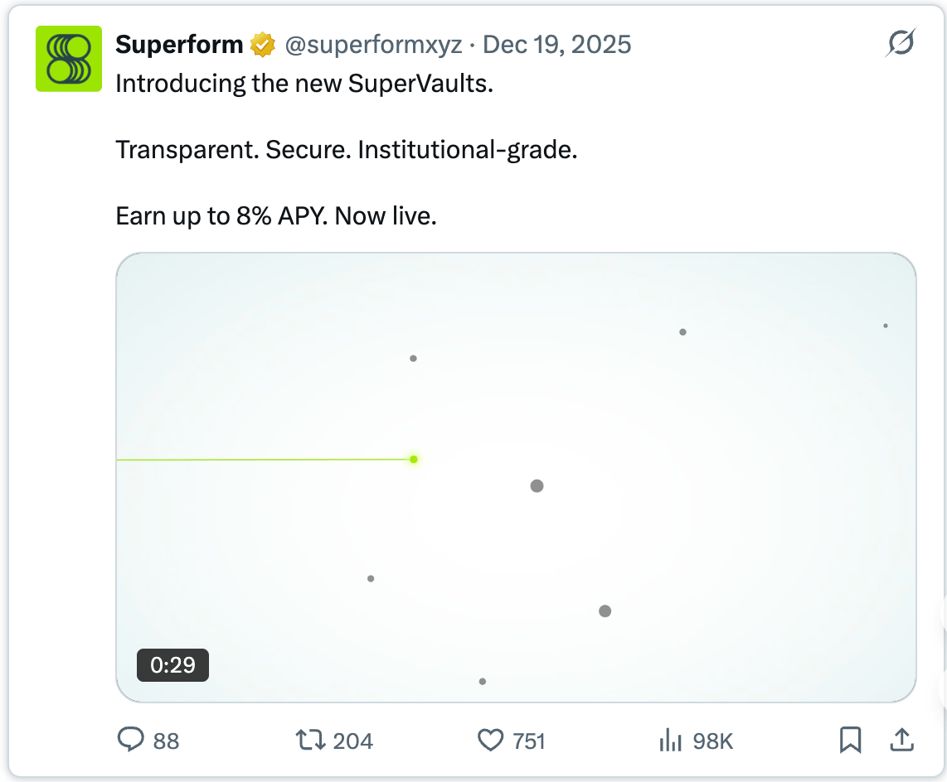Toggle the bookmark icon on this post
The height and width of the screenshot is (782, 947).
(x=850, y=740)
